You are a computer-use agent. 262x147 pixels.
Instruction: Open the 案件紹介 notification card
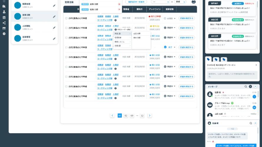(x=232, y=9)
